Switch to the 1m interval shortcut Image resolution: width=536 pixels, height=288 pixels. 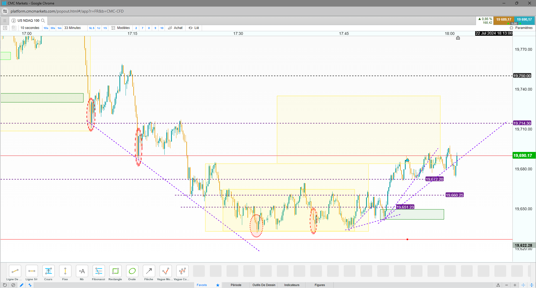(x=59, y=28)
